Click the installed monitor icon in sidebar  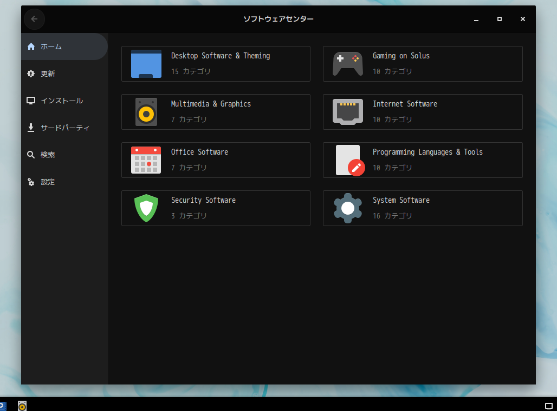(x=31, y=101)
